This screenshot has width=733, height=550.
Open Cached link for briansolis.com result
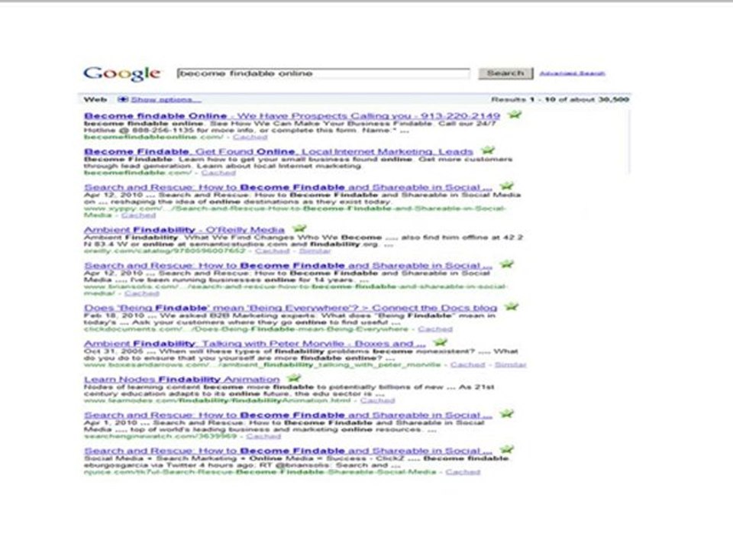tap(142, 293)
